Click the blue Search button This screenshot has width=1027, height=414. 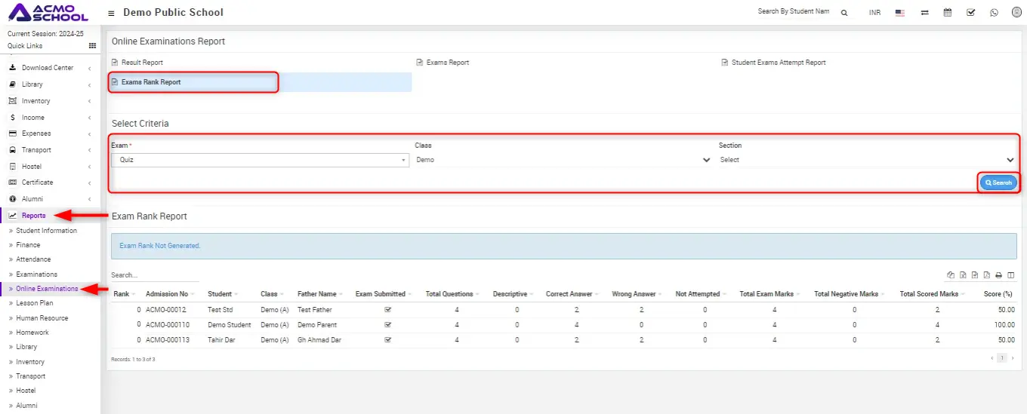tap(998, 182)
